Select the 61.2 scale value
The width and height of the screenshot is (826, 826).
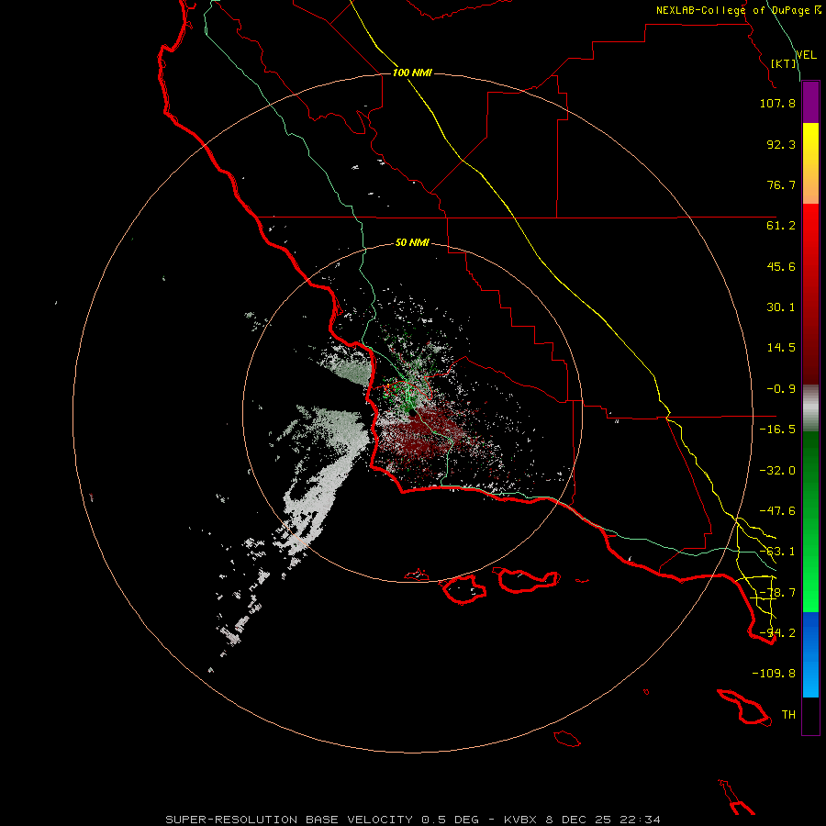[x=781, y=226]
